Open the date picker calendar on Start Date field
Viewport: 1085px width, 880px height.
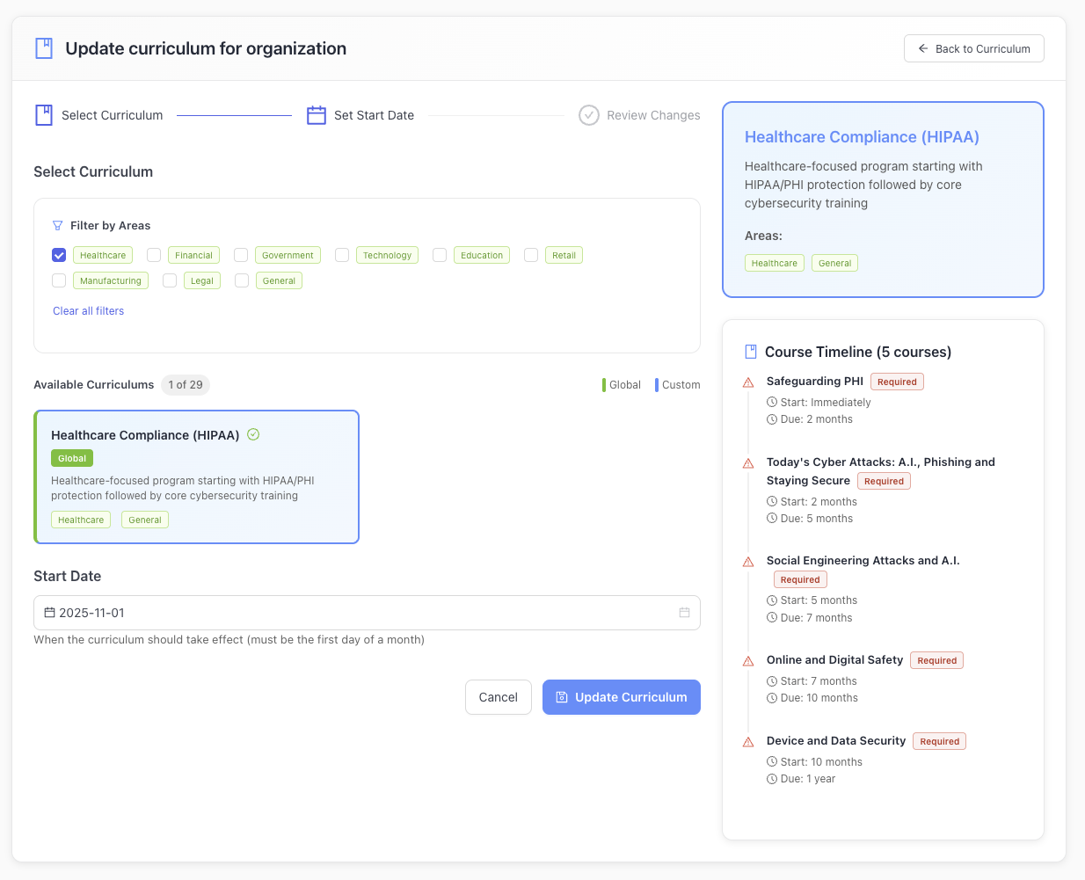click(x=684, y=613)
